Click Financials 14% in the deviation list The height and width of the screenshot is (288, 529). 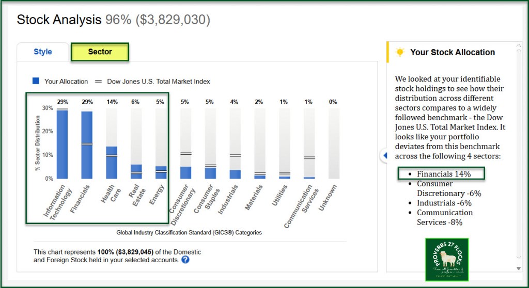click(x=444, y=174)
